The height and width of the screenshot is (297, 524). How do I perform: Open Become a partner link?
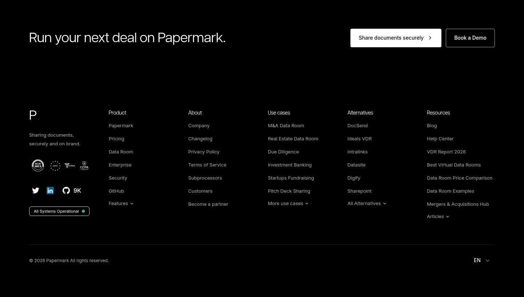[208, 204]
